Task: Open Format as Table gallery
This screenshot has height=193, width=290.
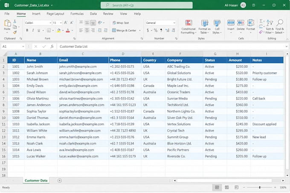Action: (x=205, y=27)
